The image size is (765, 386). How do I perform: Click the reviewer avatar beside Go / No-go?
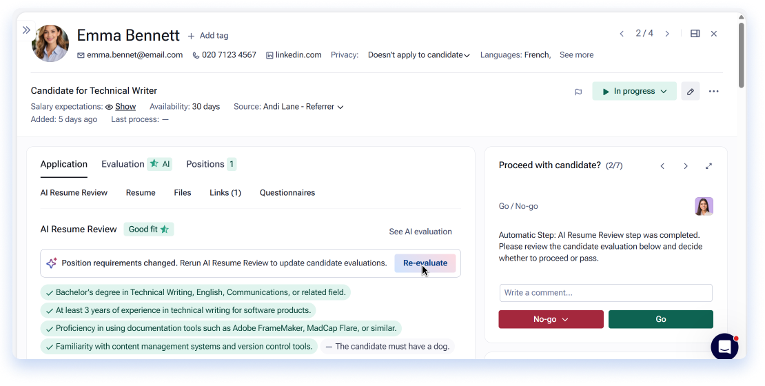[x=704, y=206]
